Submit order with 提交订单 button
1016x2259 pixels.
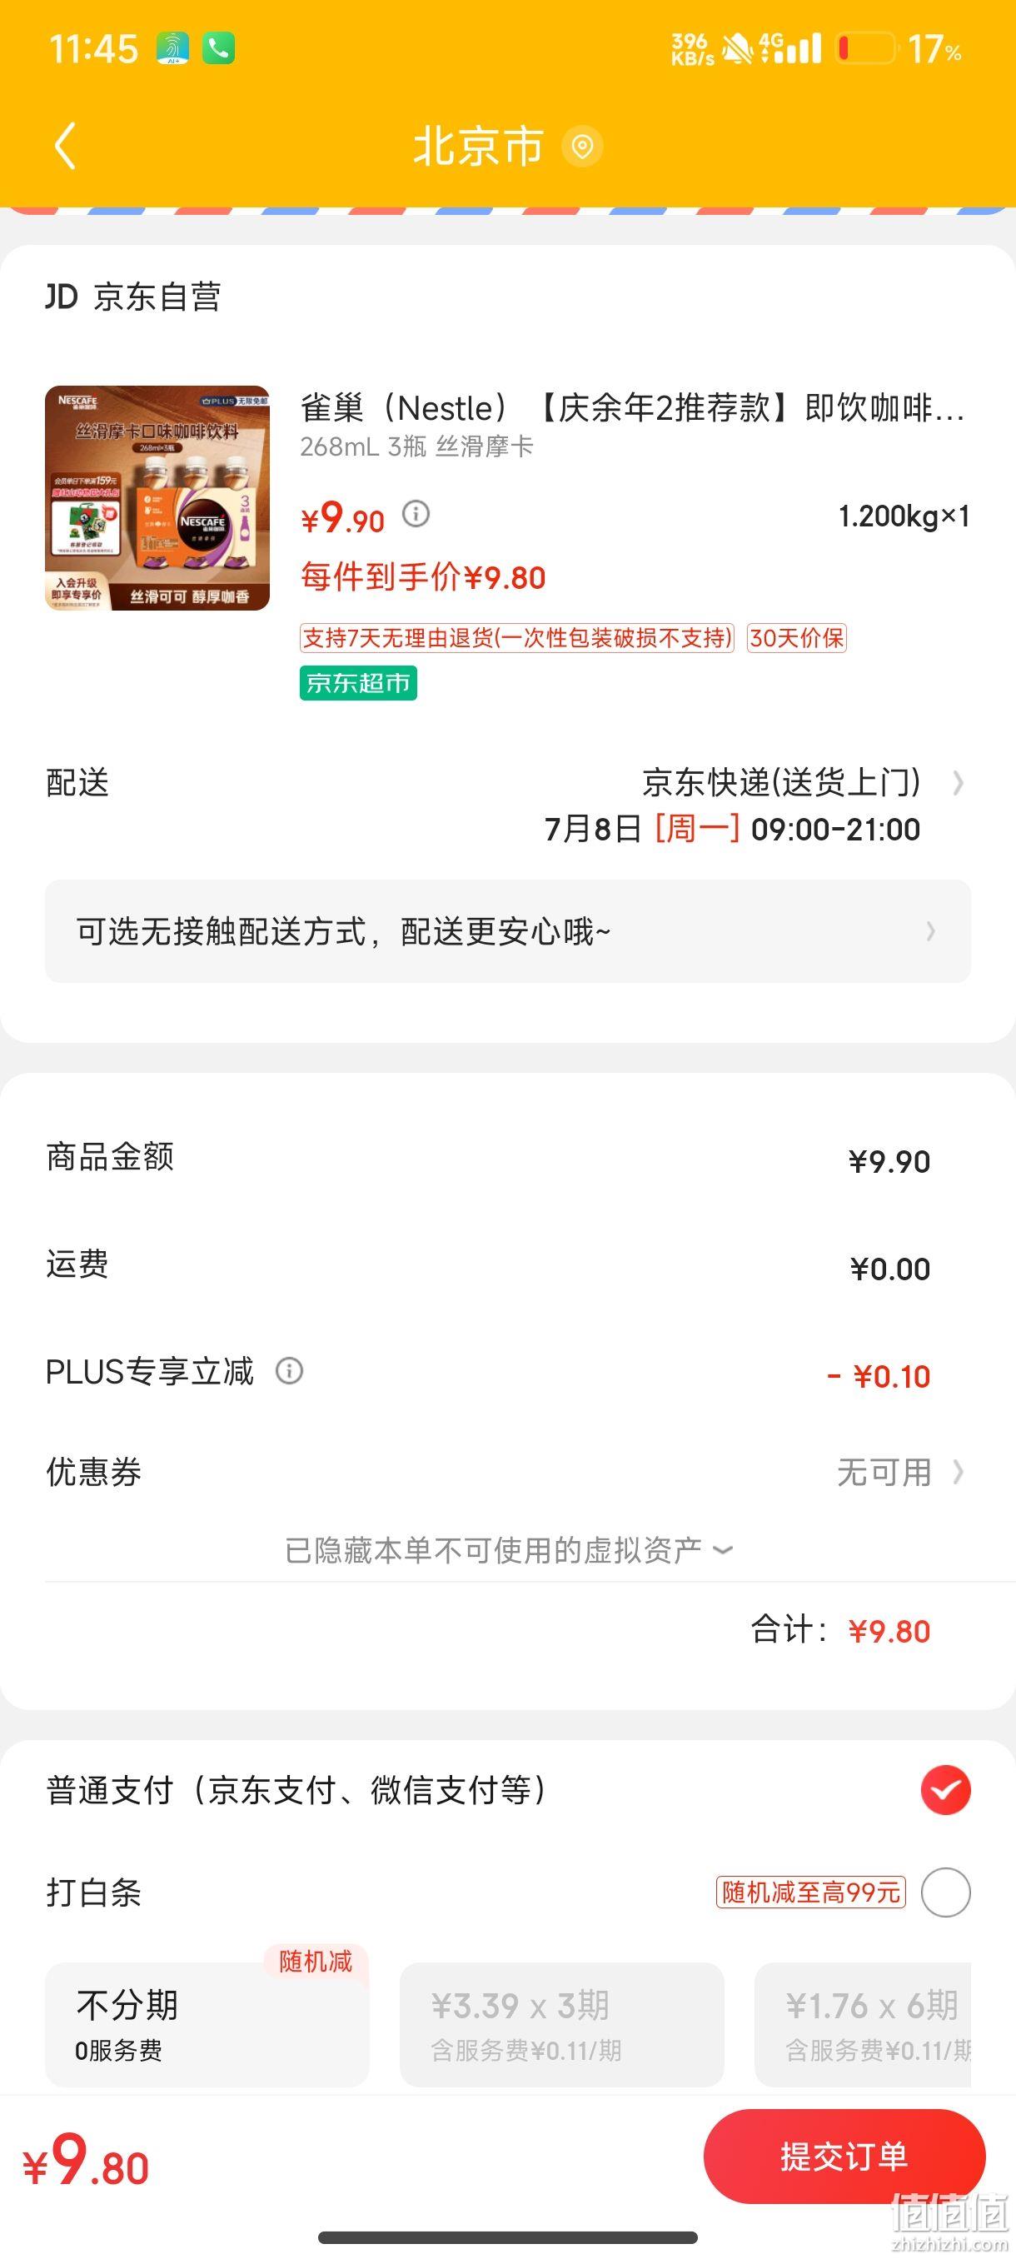[x=844, y=2157]
